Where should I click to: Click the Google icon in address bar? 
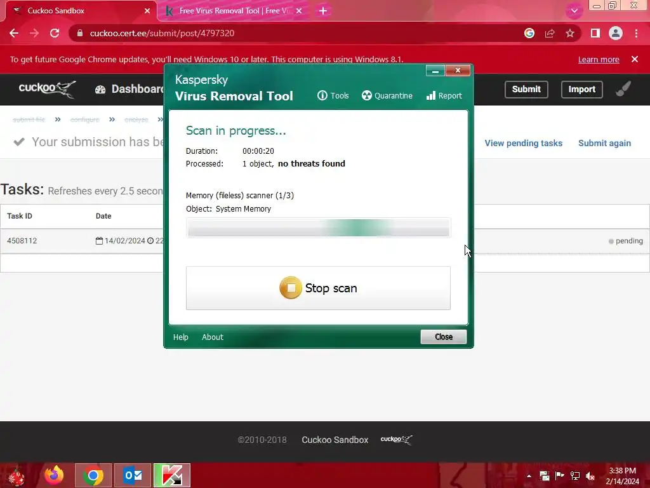pyautogui.click(x=529, y=33)
